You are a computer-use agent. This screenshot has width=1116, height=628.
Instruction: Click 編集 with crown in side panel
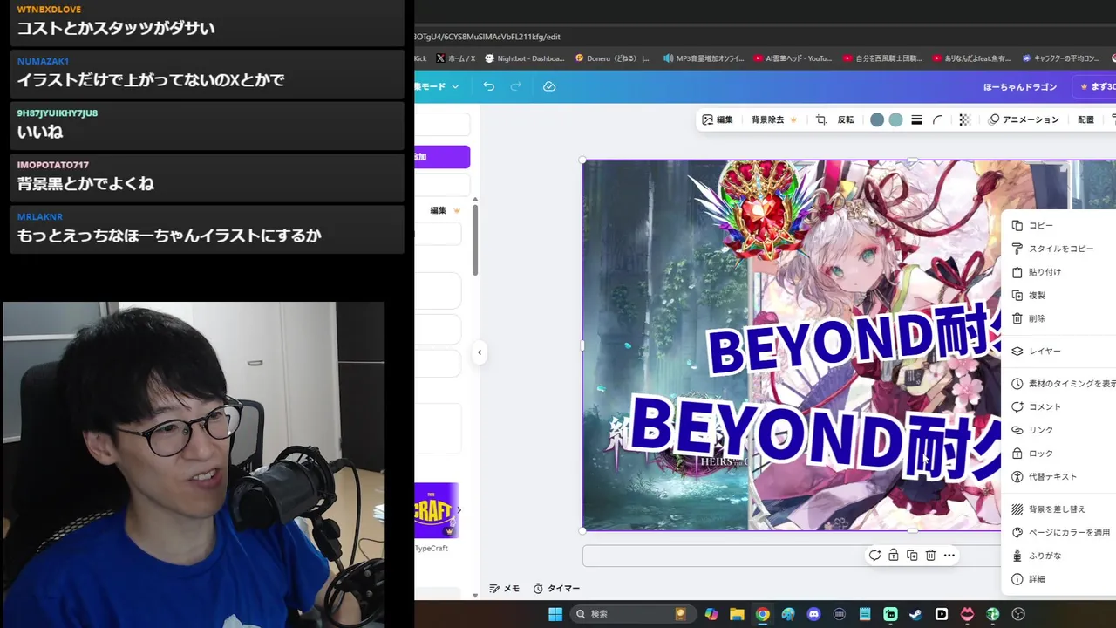(445, 210)
